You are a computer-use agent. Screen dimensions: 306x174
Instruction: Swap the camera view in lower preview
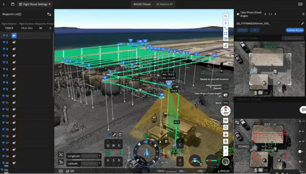pos(237,123)
